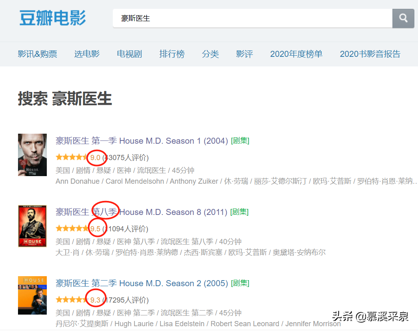Click the Season 2 cast line starting 丹尼尔·艾提奥斯
Screen dimensions: 418x331
click(x=198, y=323)
